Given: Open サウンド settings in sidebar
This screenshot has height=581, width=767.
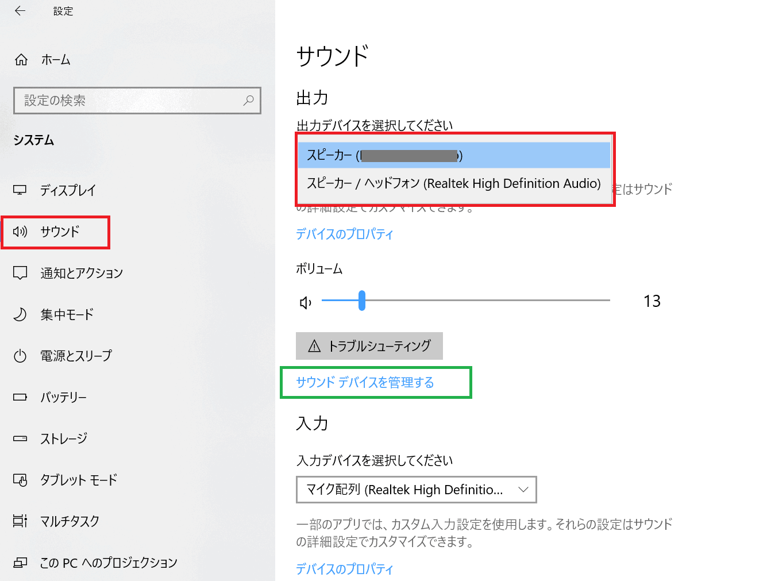Looking at the screenshot, I should (x=60, y=232).
